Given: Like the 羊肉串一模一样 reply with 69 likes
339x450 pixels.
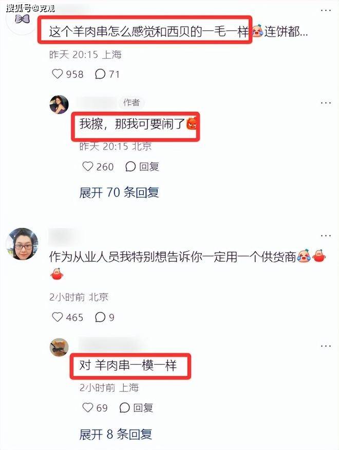Looking at the screenshot, I should click(88, 407).
